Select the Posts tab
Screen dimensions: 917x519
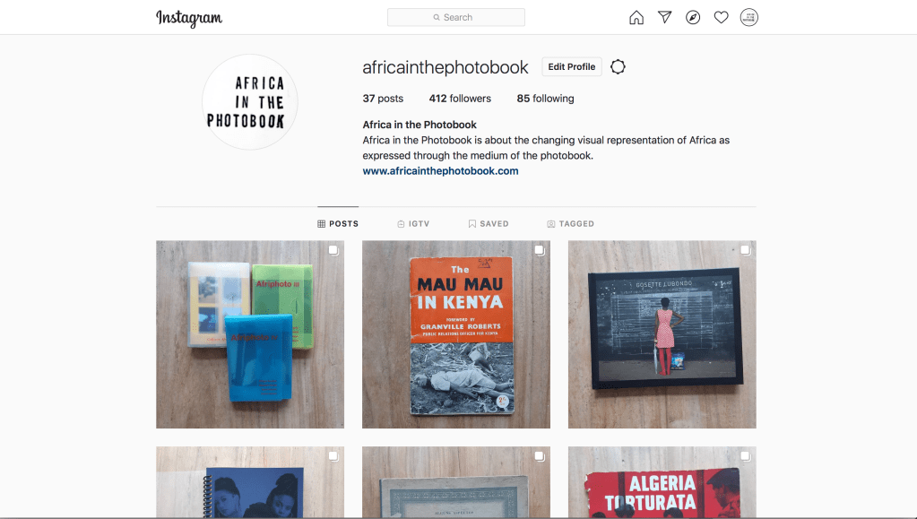(338, 224)
